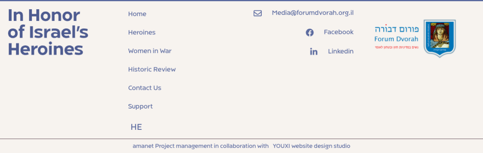Go to the Home page link
483x153 pixels.
pos(137,14)
